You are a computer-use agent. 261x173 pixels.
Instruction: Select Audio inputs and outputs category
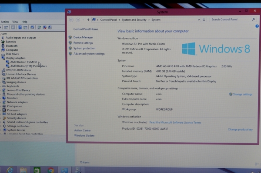pos(21,38)
